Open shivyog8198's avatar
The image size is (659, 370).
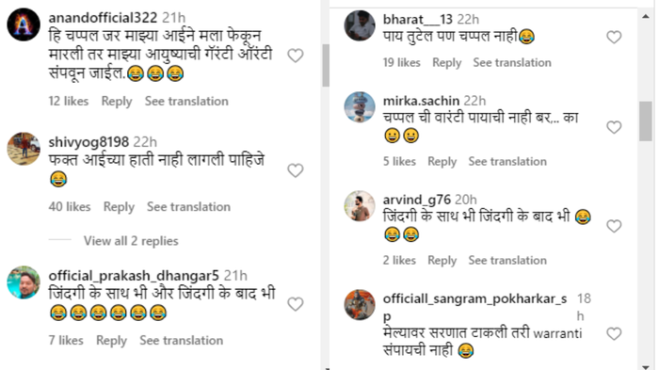tap(24, 149)
